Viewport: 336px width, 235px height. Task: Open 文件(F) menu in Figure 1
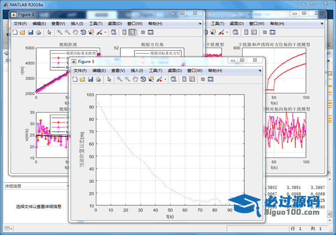tap(20, 24)
